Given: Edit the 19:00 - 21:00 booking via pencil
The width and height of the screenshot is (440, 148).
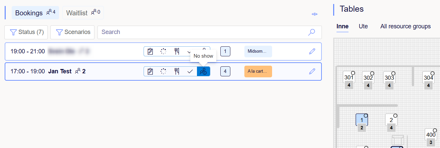Looking at the screenshot, I should pyautogui.click(x=312, y=51).
